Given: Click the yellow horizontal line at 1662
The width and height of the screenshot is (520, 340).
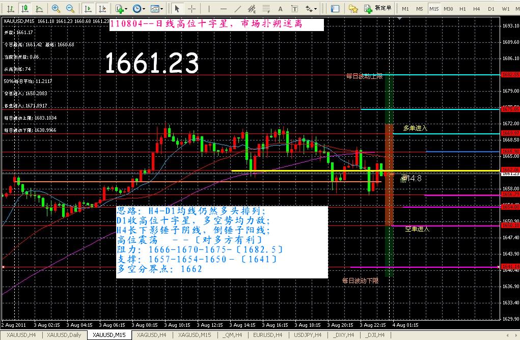Looking at the screenshot, I should (x=306, y=171).
